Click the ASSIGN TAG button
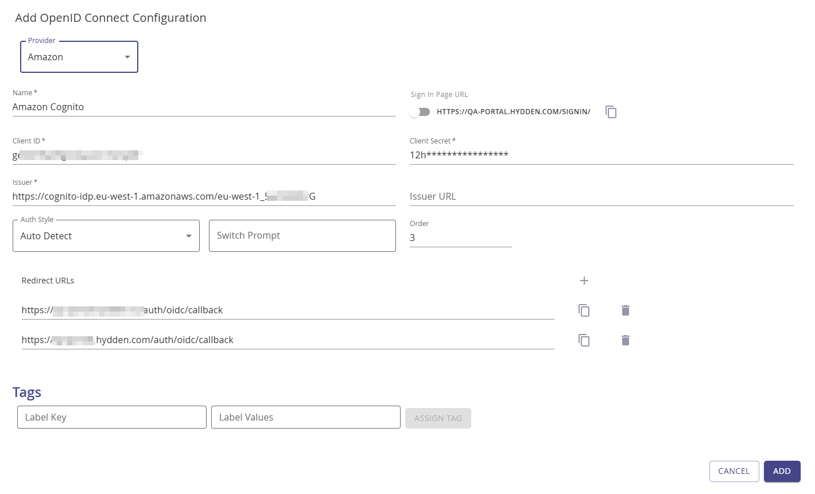Screen dimensions: 815x494 pos(438,418)
